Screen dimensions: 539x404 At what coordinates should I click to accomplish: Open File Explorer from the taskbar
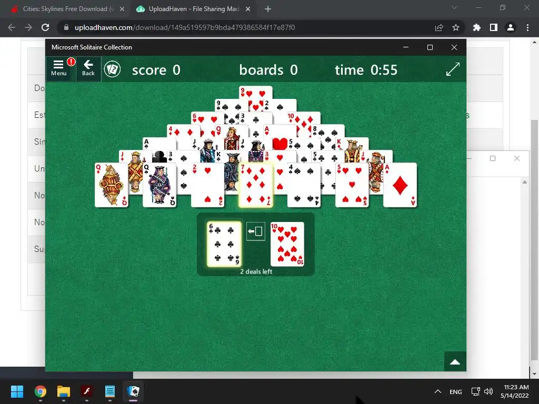pos(64,391)
